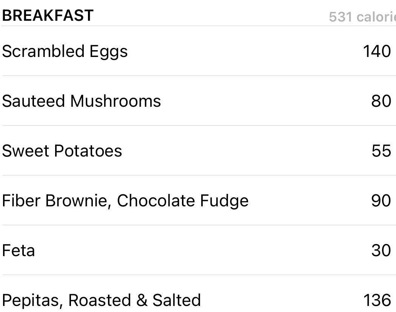Click the 'Chocolate Fudge' flavor text
396x312 pixels.
(183, 201)
